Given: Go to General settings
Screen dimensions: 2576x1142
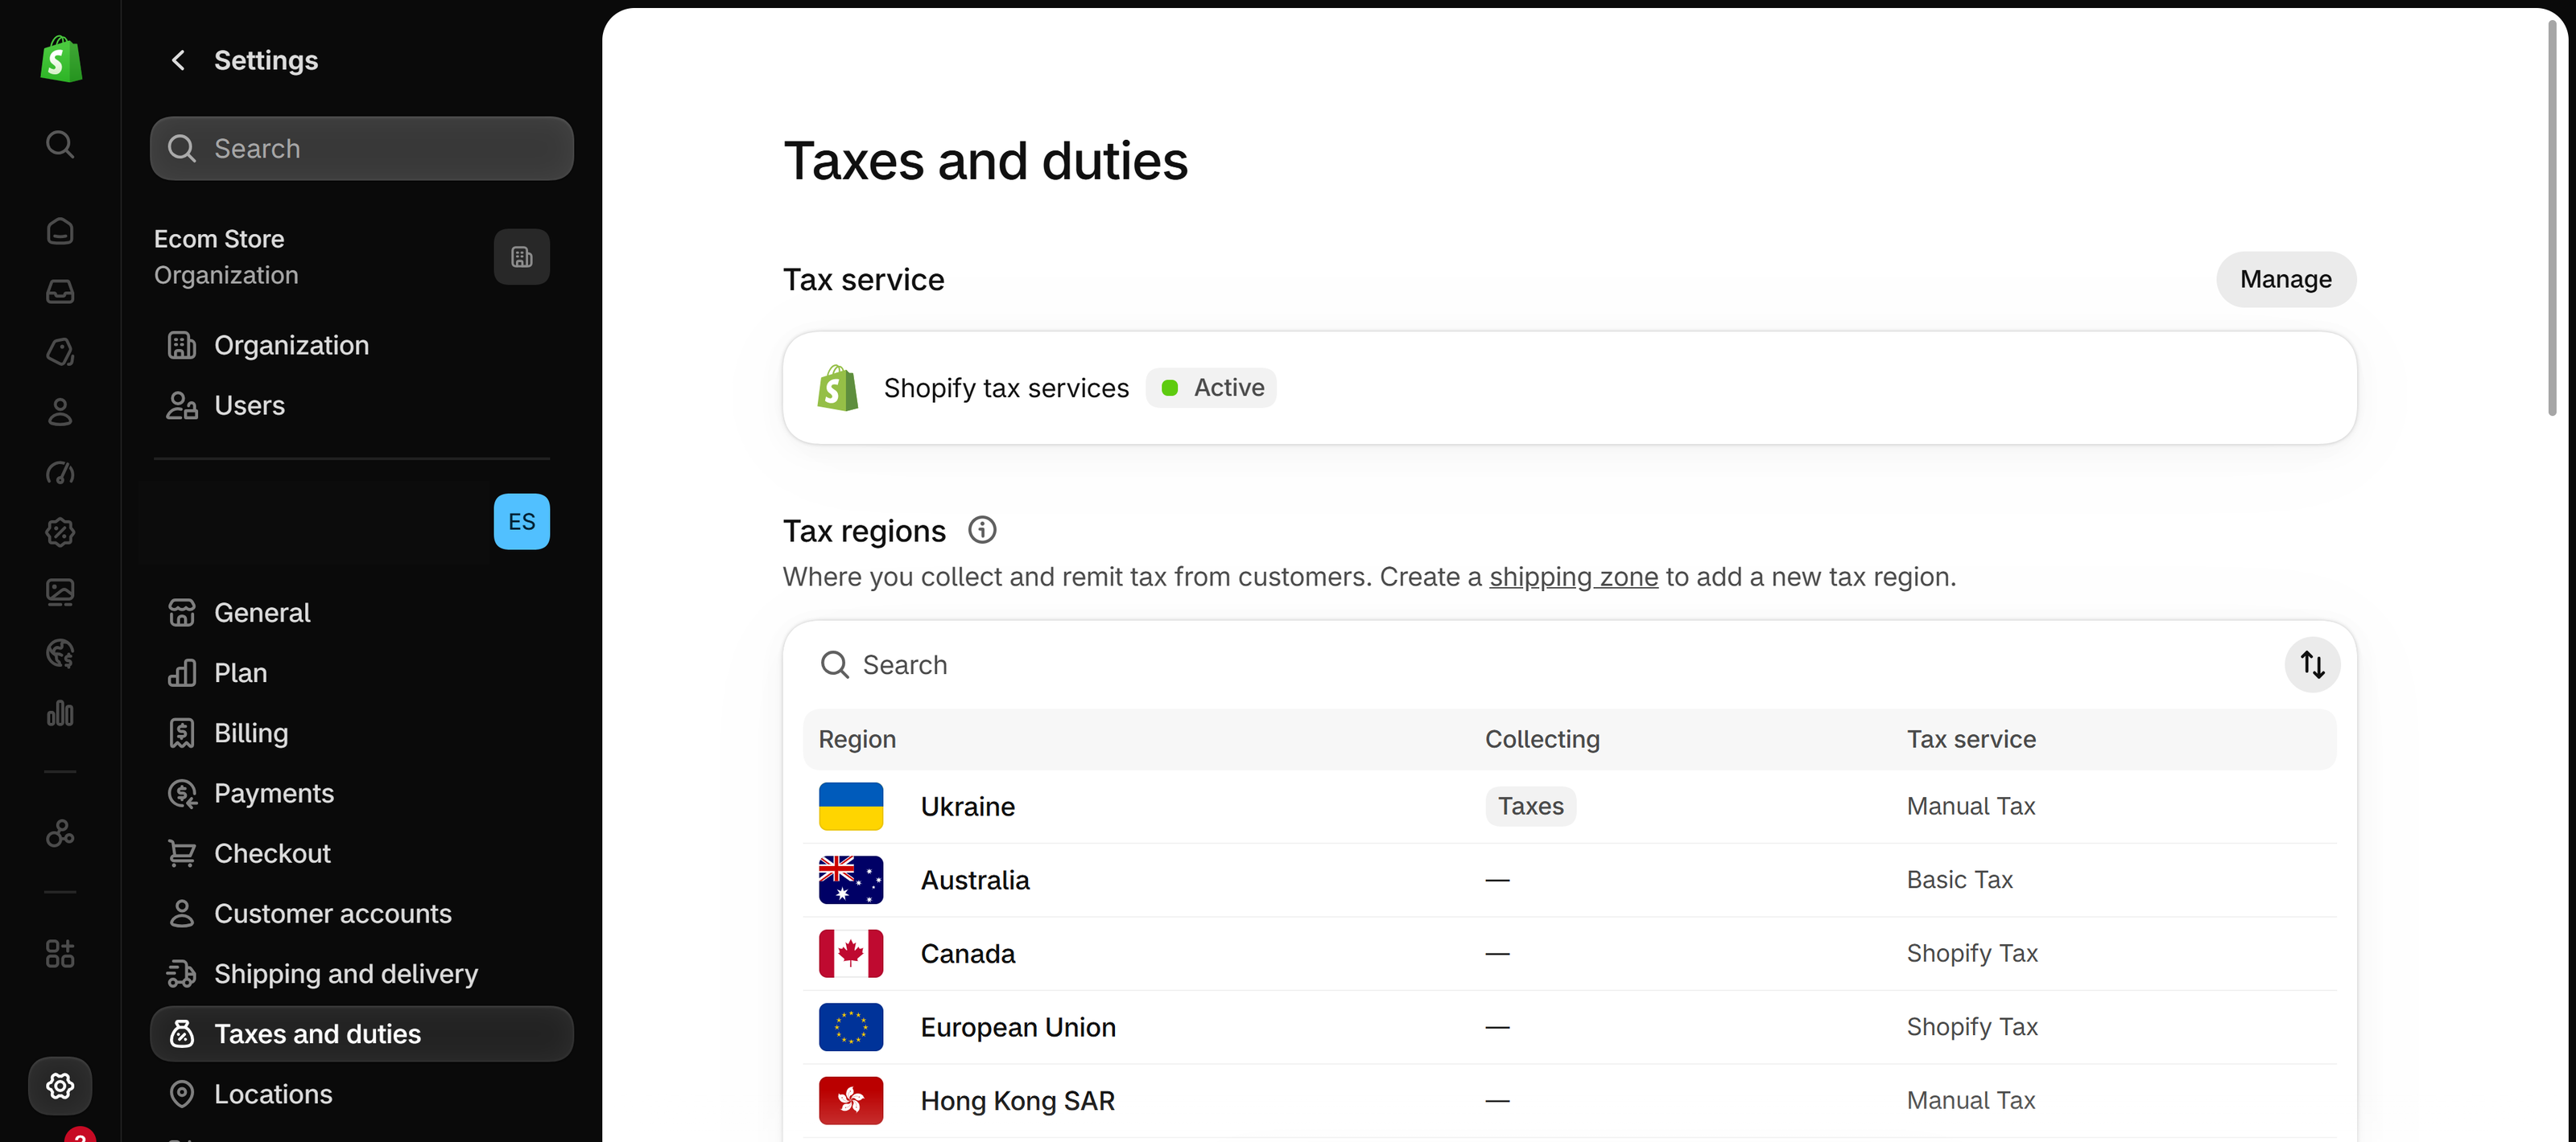Looking at the screenshot, I should tap(362, 613).
